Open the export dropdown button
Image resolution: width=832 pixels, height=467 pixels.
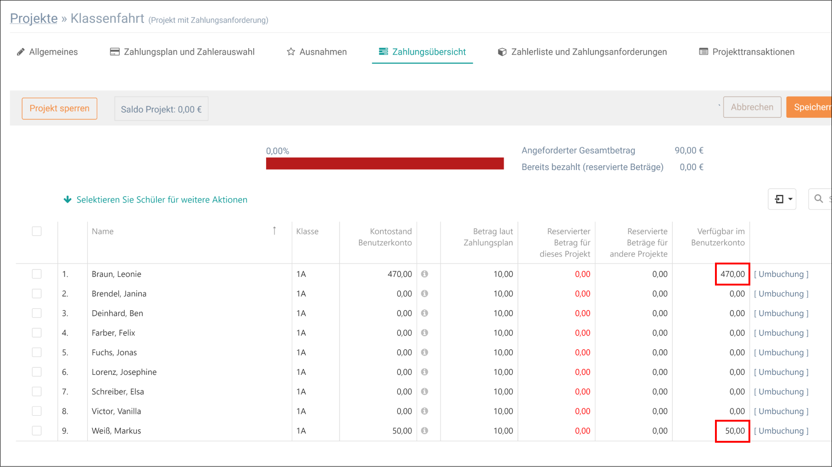782,199
